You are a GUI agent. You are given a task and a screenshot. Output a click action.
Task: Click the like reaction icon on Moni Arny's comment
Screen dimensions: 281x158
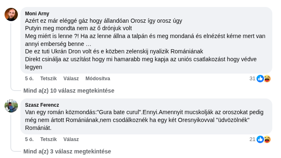tap(260, 79)
